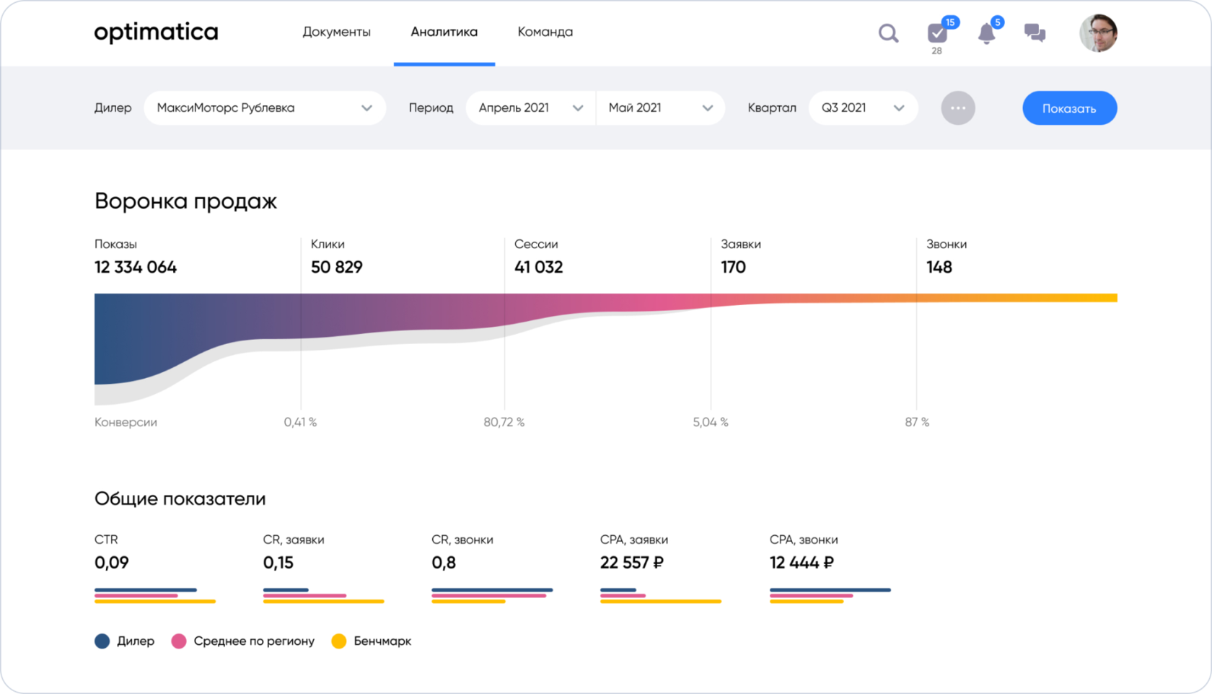Expand the Q3 2021 quarter dropdown
1212x694 pixels.
pyautogui.click(x=863, y=108)
